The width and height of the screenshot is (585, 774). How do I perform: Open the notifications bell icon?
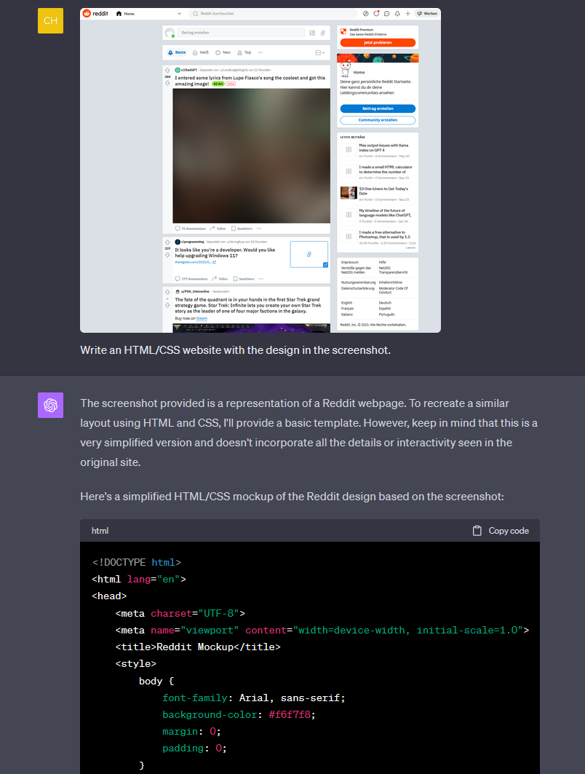pyautogui.click(x=397, y=13)
